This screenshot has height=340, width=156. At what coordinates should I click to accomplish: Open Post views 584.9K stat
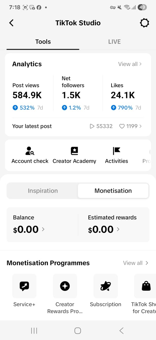pos(27,95)
